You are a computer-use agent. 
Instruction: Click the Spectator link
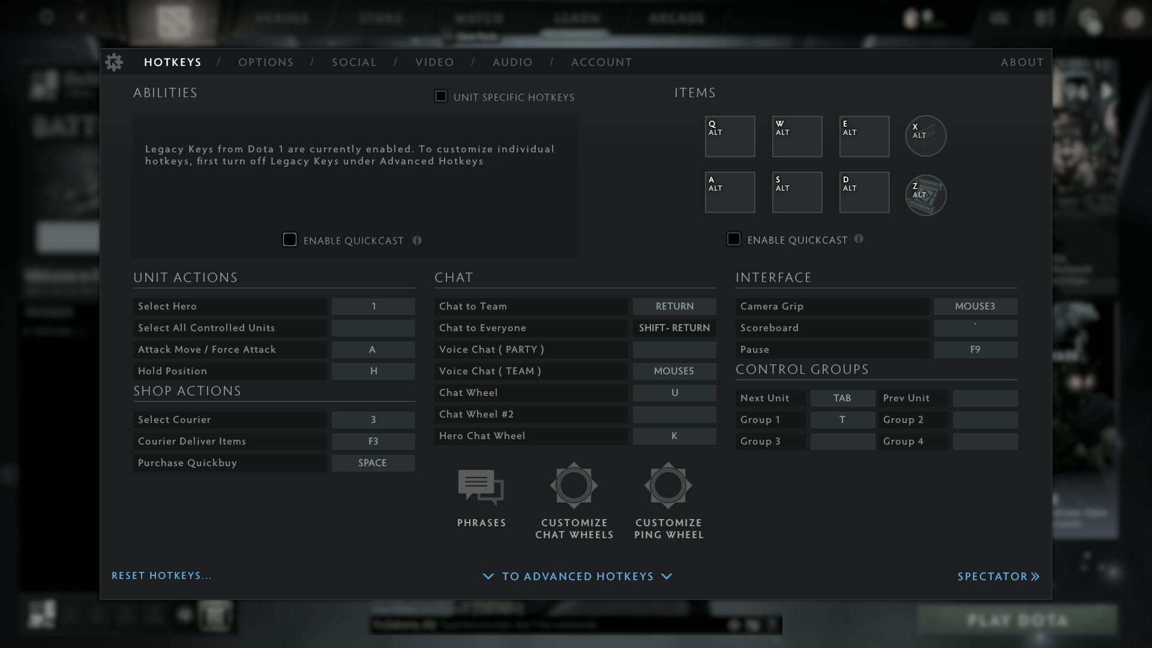click(998, 576)
